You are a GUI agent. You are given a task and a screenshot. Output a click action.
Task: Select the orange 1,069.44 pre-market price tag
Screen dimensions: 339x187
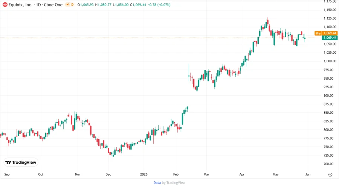click(x=330, y=33)
